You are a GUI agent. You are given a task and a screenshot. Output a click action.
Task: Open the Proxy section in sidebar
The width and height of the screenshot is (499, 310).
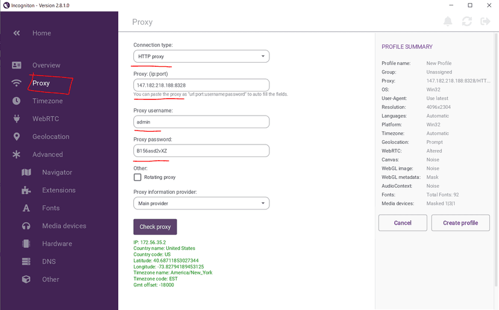tap(41, 83)
